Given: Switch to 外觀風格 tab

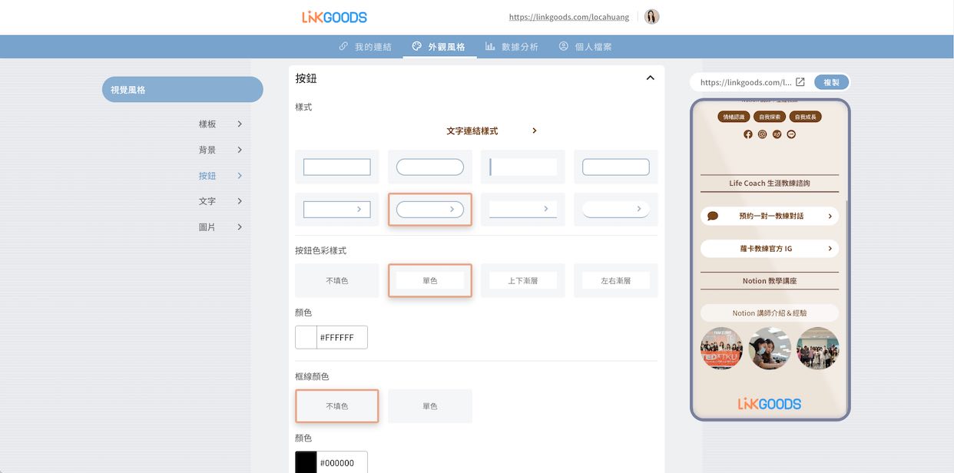Looking at the screenshot, I should pos(439,47).
